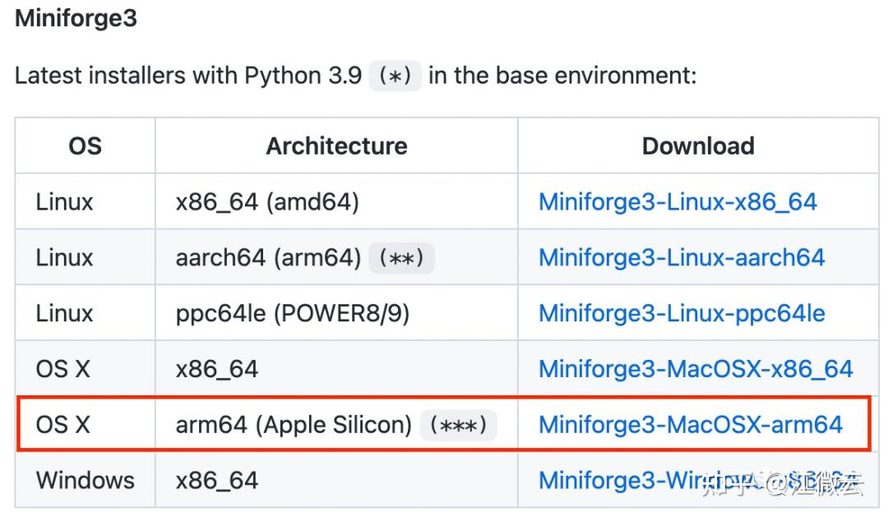Screen dimensions: 888x521
Task: Click the Miniforge3 Windows download link
Action: (x=700, y=480)
